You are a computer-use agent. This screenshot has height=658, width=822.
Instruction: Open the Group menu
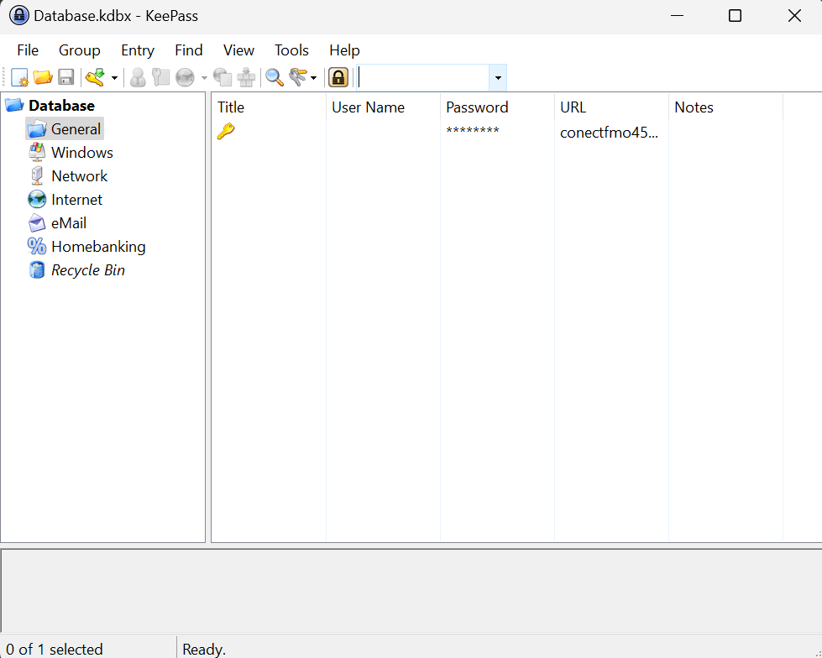[80, 50]
